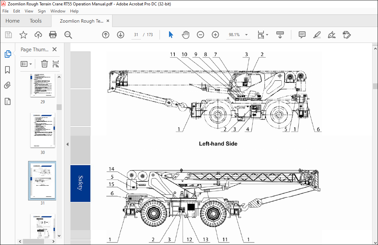Select the thumbnail below page 31

(x=43, y=226)
